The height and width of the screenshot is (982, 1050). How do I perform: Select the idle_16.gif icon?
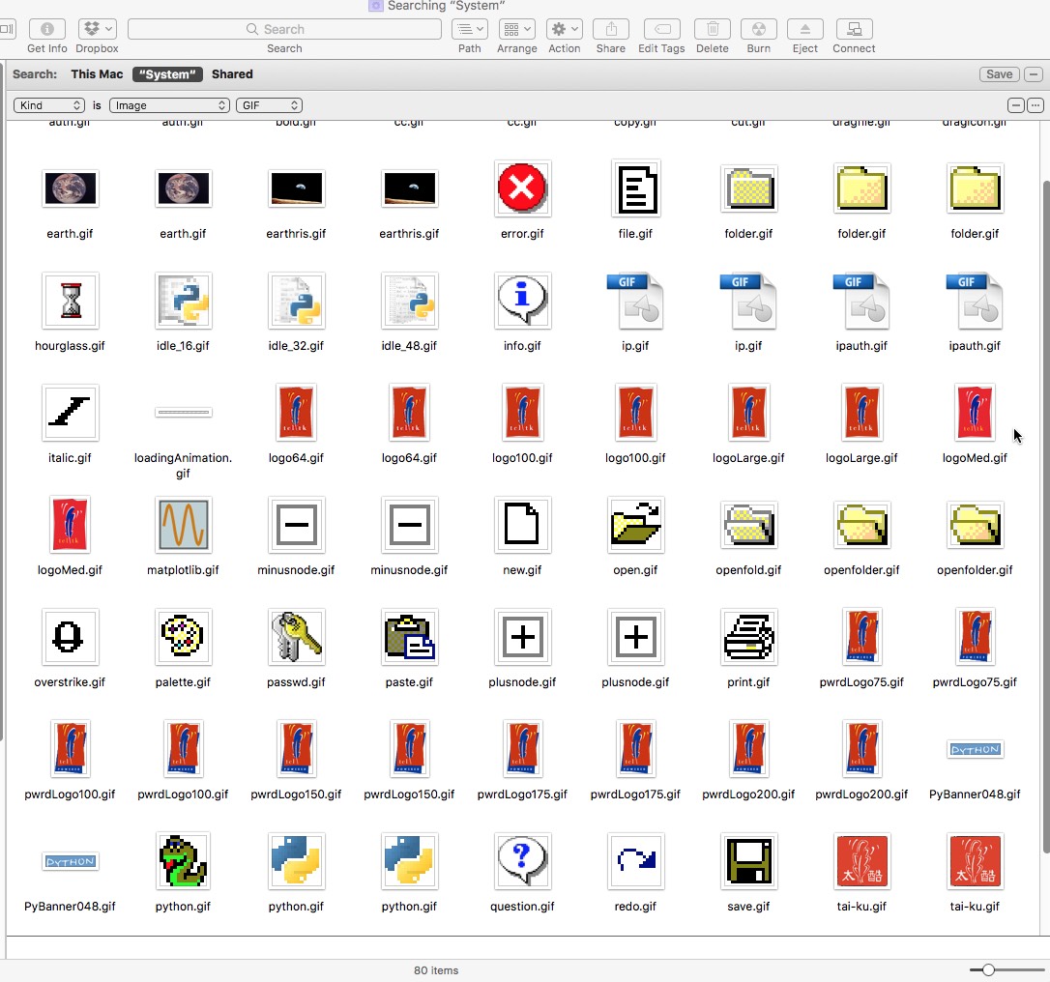pos(184,301)
